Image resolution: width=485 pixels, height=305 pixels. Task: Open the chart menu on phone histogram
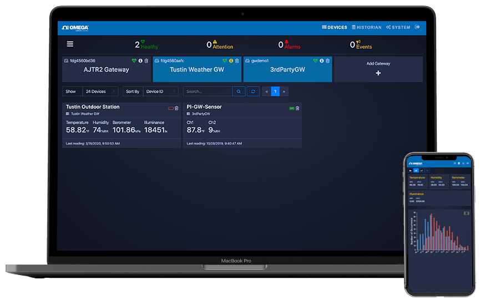tap(466, 213)
